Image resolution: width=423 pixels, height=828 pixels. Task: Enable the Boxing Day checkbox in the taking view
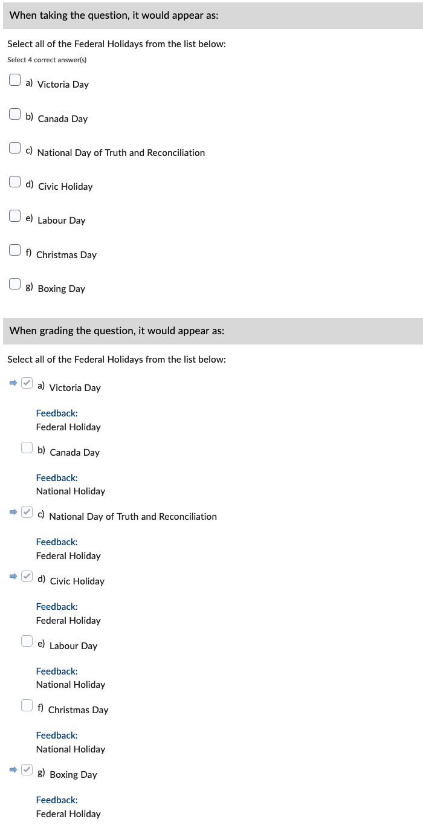tap(14, 283)
